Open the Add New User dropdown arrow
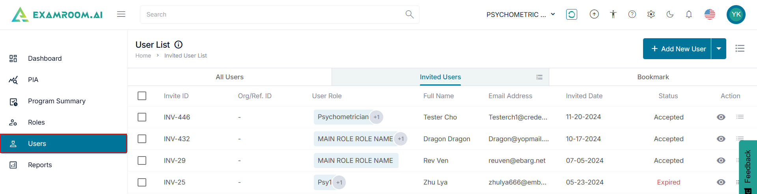The width and height of the screenshot is (757, 194). coord(719,48)
